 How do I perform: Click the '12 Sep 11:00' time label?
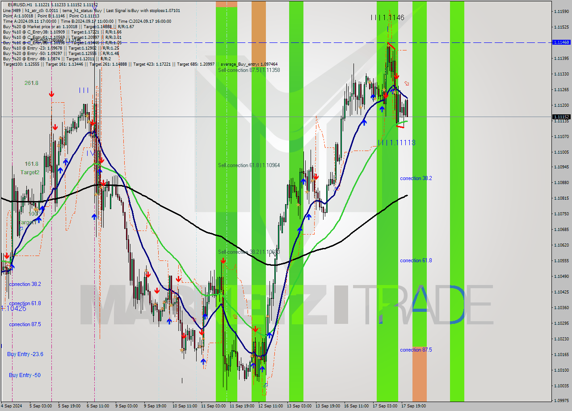coord(270,406)
